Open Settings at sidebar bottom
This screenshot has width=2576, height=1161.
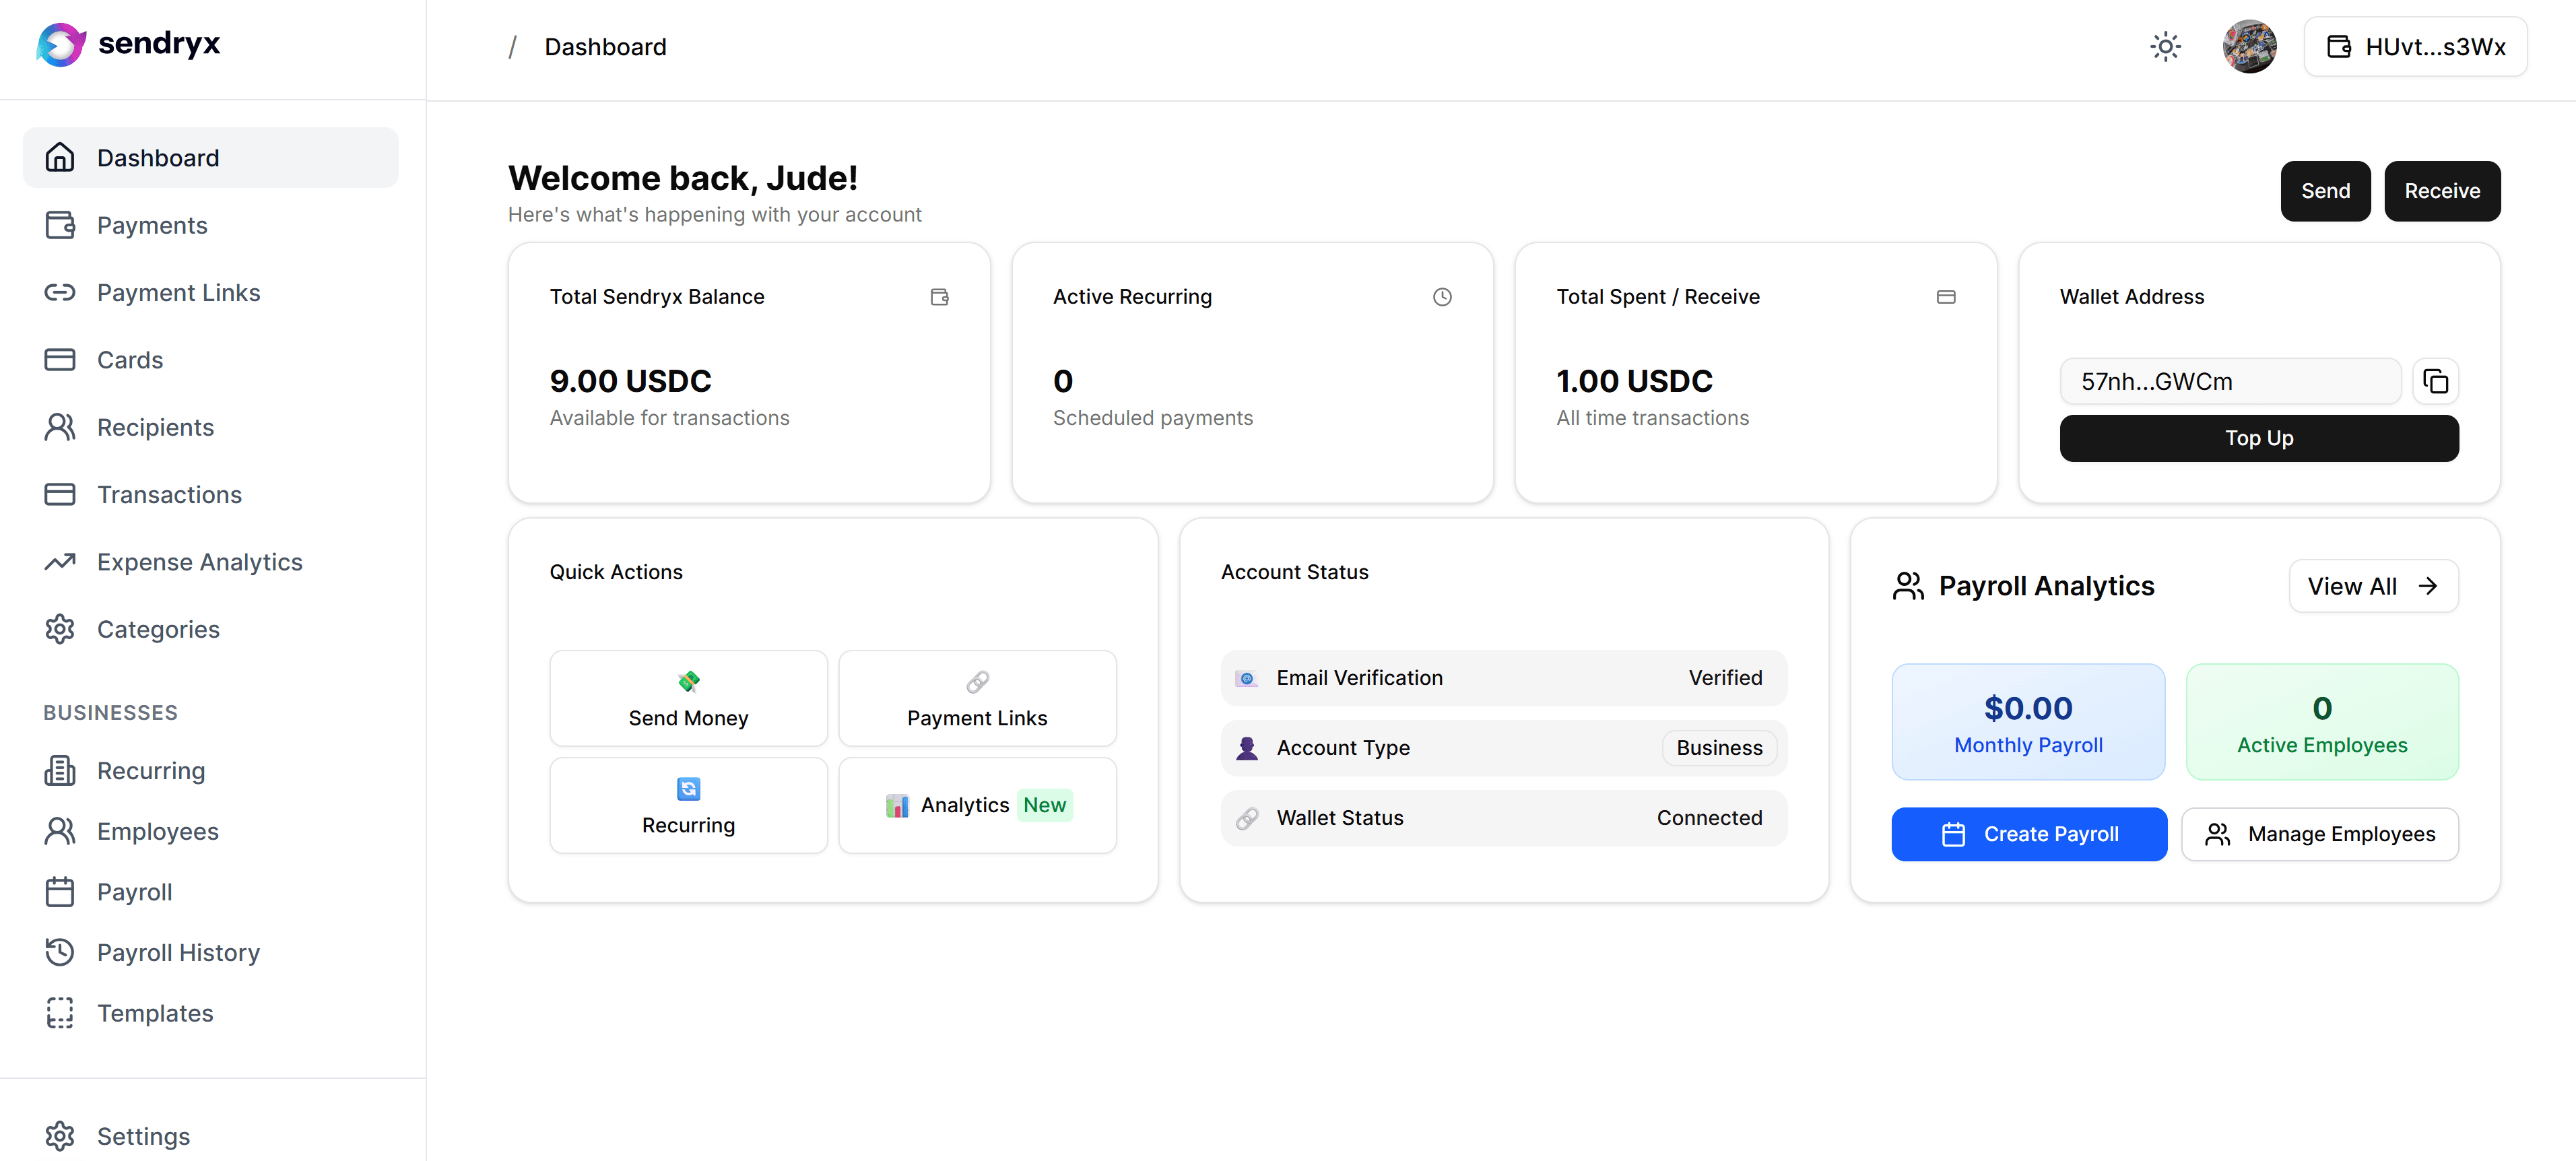pos(143,1136)
